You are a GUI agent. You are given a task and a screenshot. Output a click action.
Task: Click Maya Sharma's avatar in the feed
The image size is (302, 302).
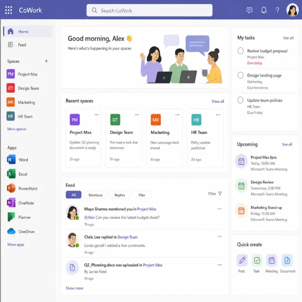click(72, 212)
